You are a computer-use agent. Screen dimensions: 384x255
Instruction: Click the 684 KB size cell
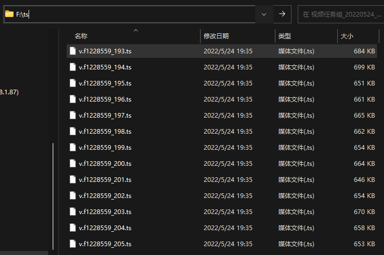tap(364, 51)
